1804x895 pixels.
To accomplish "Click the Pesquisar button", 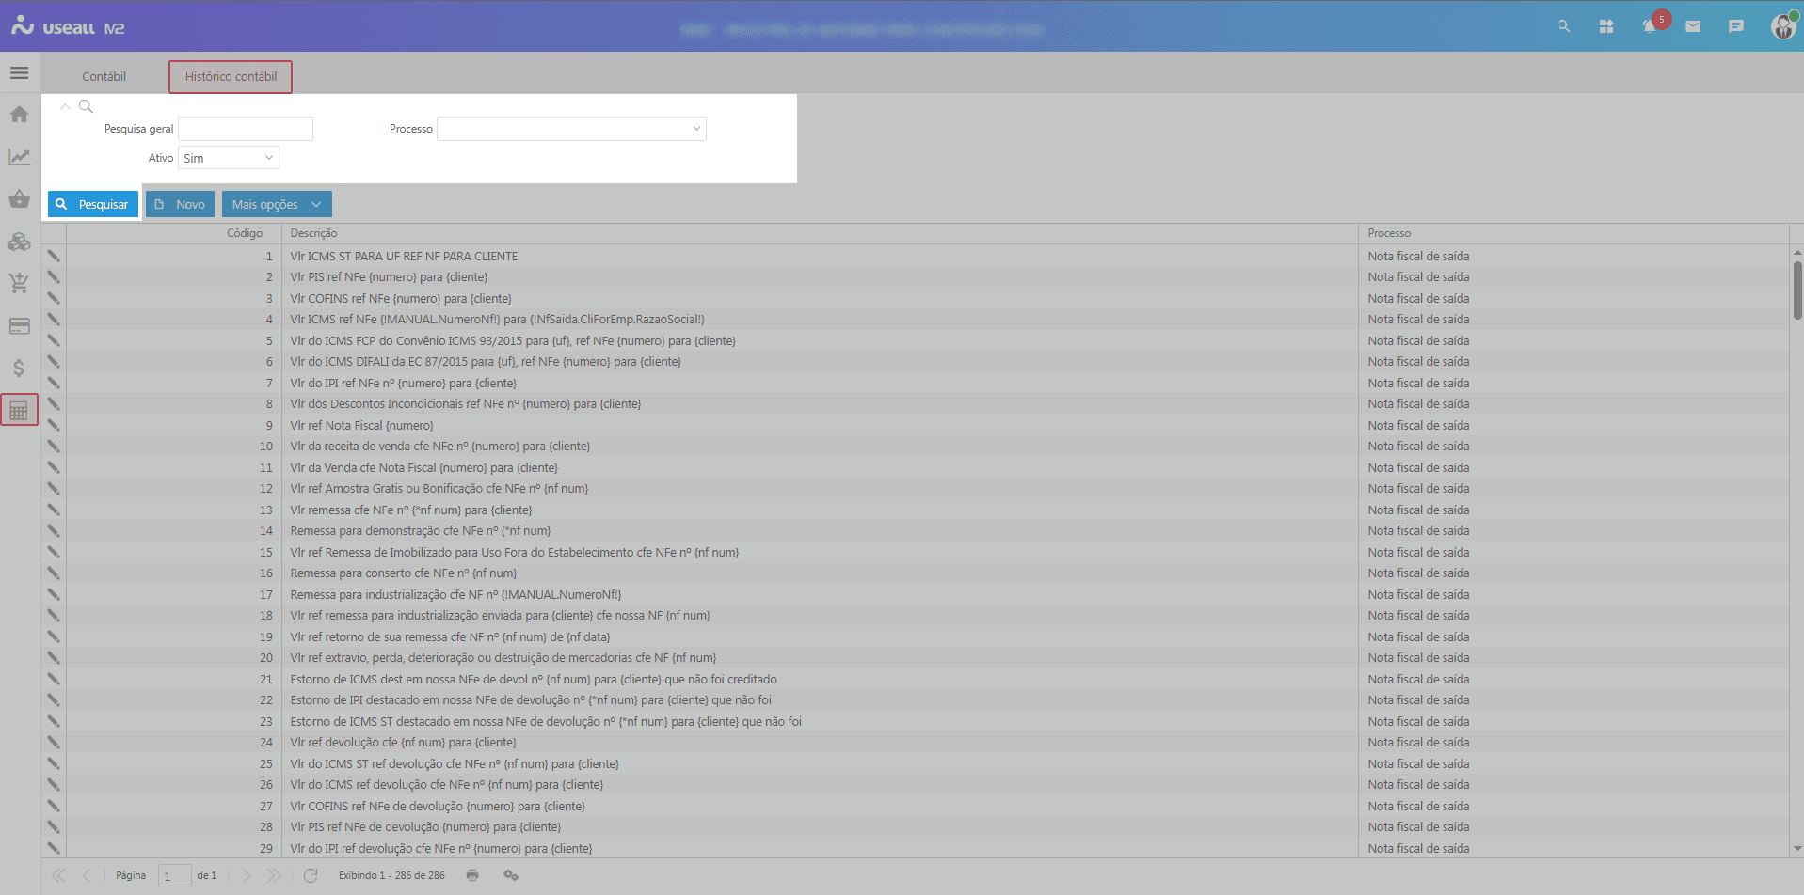I will click(93, 204).
